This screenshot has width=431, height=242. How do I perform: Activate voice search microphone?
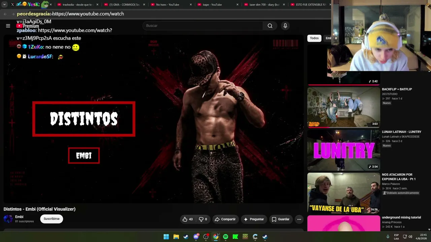pyautogui.click(x=285, y=26)
